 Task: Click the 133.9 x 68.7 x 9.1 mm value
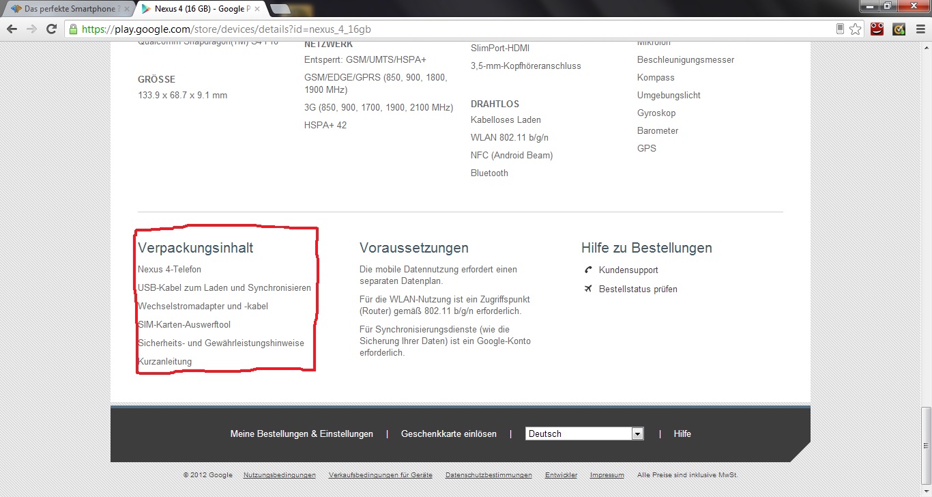pos(183,96)
